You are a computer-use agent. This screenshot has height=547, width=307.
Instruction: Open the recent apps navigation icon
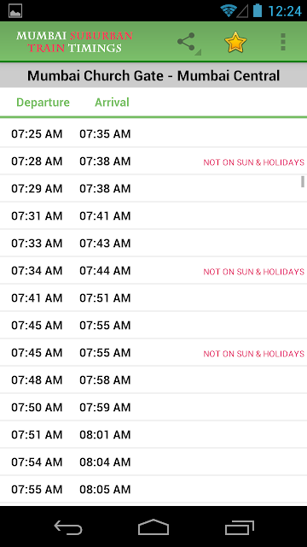[x=239, y=526]
